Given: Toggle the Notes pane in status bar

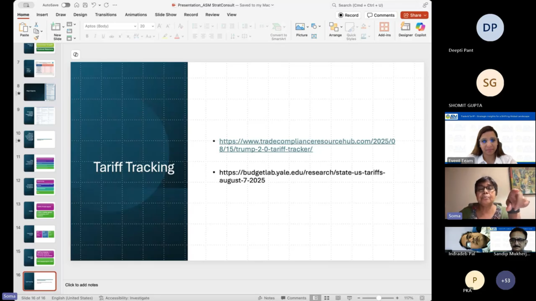Looking at the screenshot, I should [x=266, y=298].
